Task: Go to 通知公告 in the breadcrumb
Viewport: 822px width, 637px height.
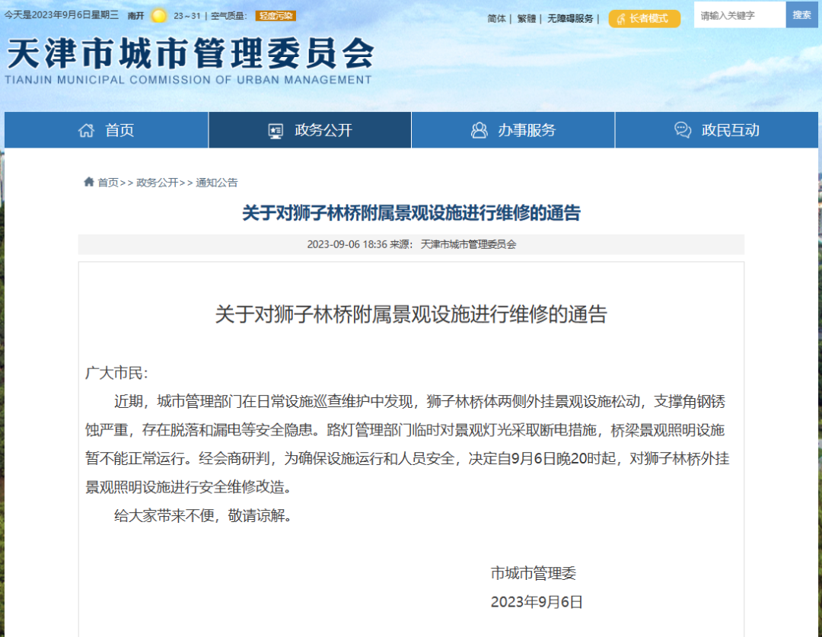Action: (217, 183)
